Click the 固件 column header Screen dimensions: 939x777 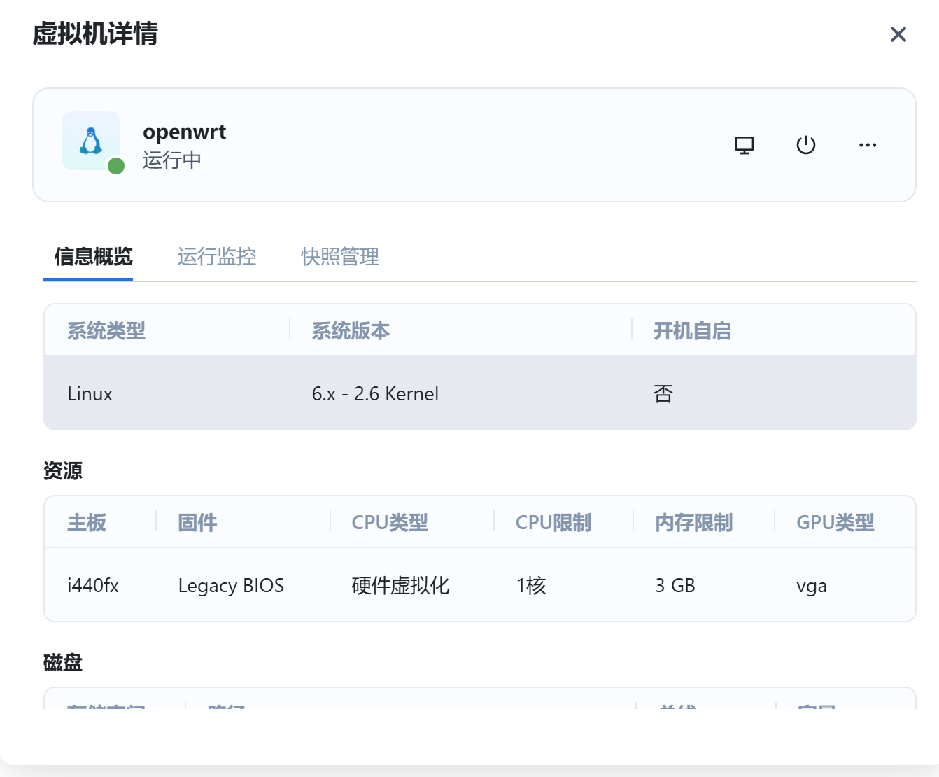coord(197,522)
